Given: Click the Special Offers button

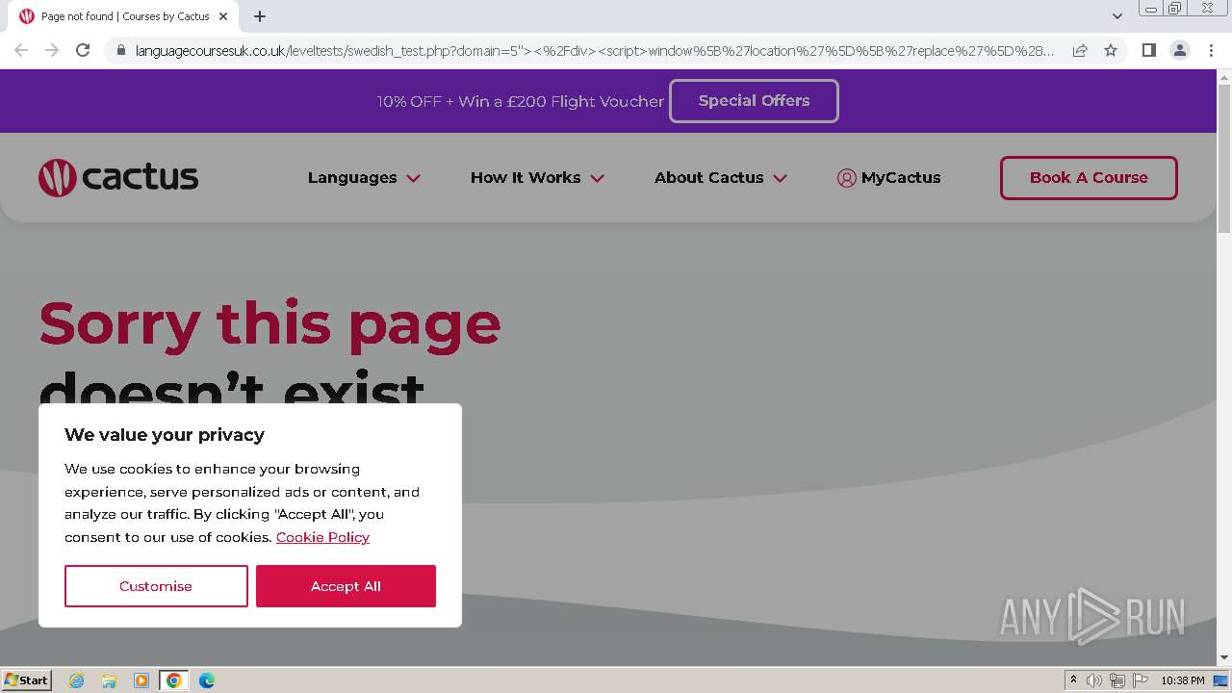Looking at the screenshot, I should (x=754, y=101).
